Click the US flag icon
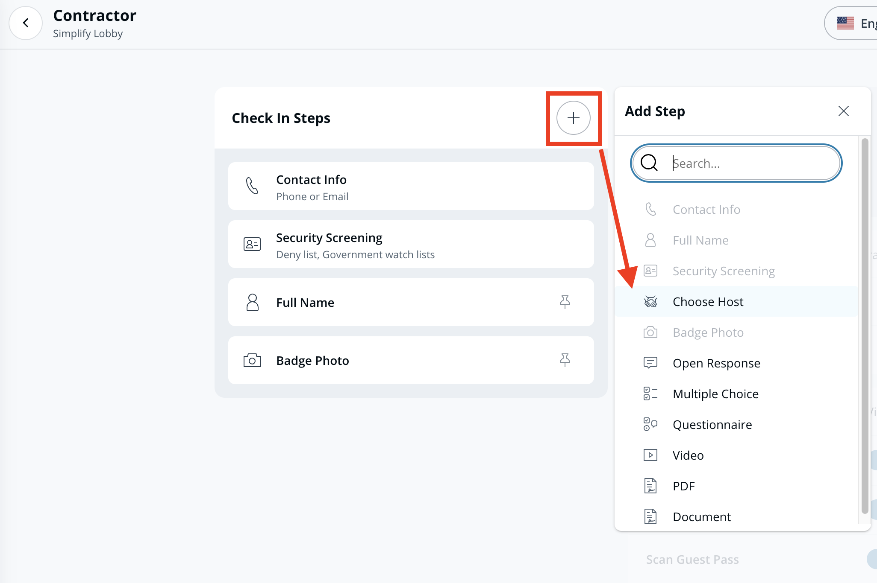The image size is (877, 583). click(845, 23)
